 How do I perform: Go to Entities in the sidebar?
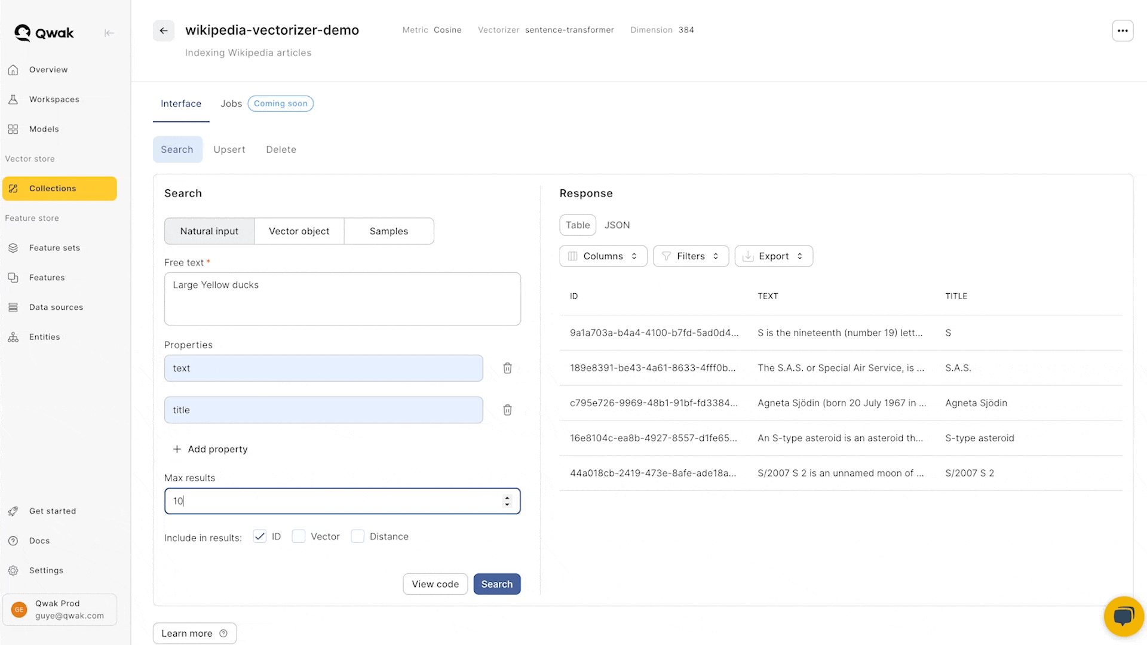point(44,337)
